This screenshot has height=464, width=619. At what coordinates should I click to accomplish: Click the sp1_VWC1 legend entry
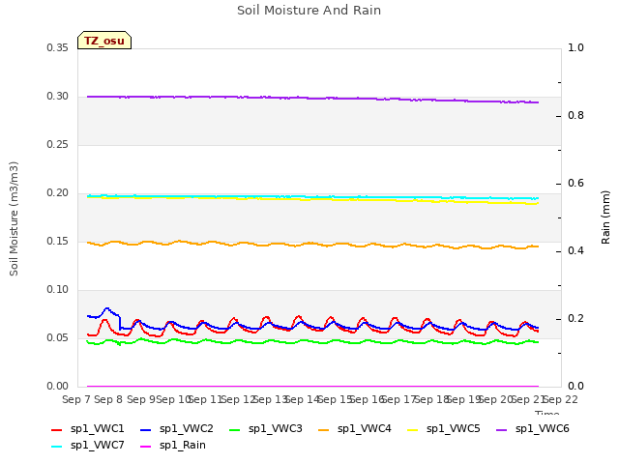tap(88, 429)
